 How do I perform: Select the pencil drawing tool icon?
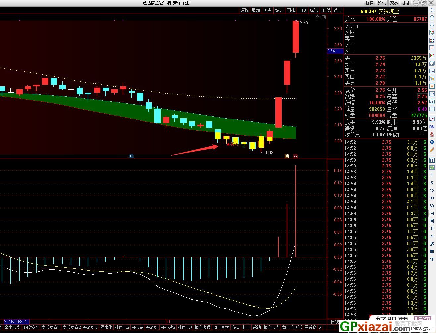(x=432, y=150)
